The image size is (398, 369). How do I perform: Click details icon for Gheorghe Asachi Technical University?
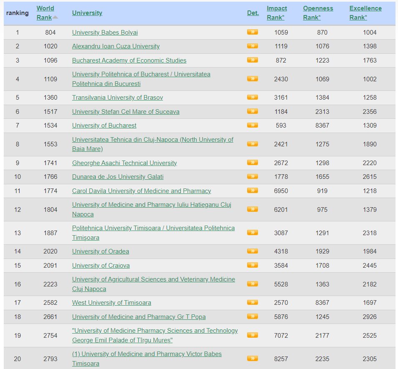252,163
